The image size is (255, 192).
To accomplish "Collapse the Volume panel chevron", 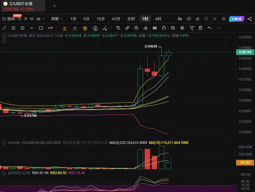I will (x=4, y=143).
